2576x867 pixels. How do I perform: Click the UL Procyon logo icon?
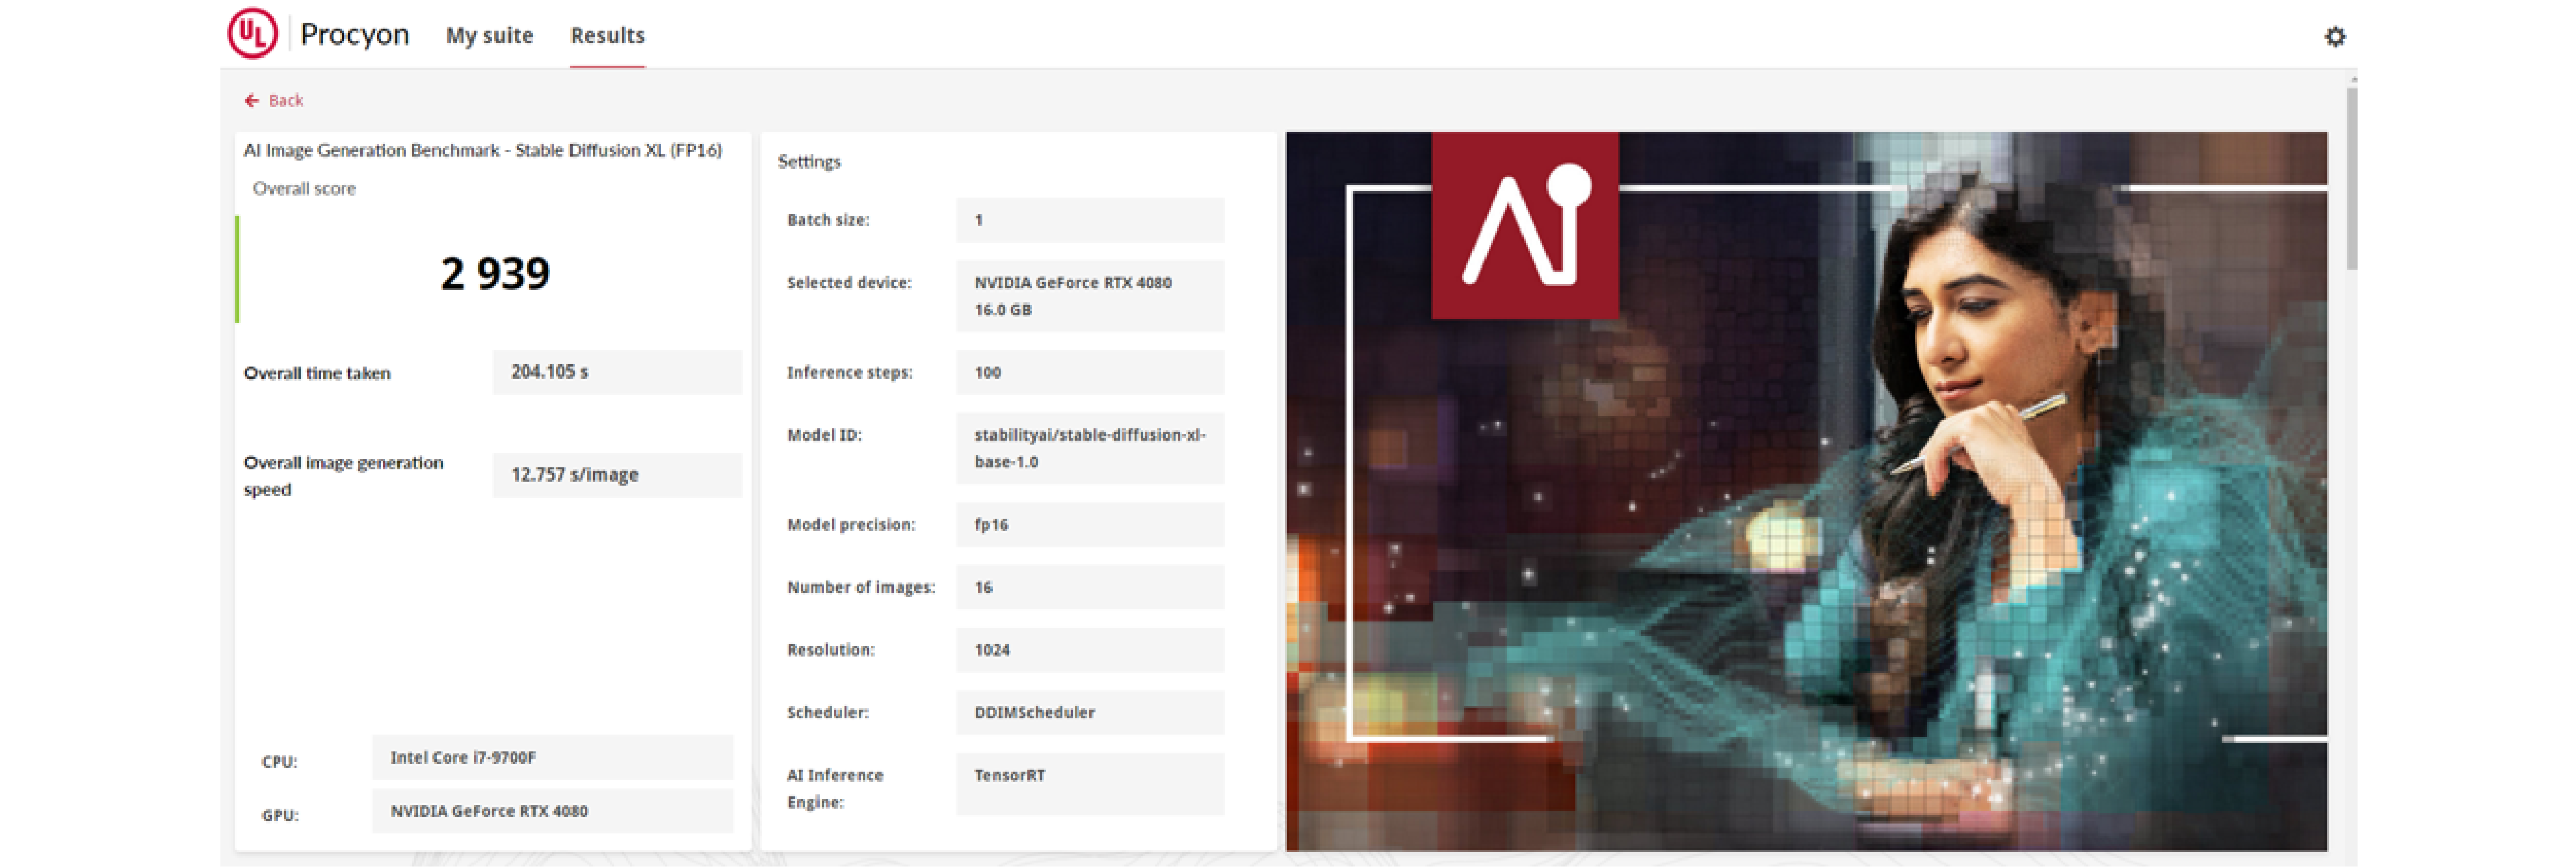(x=252, y=34)
